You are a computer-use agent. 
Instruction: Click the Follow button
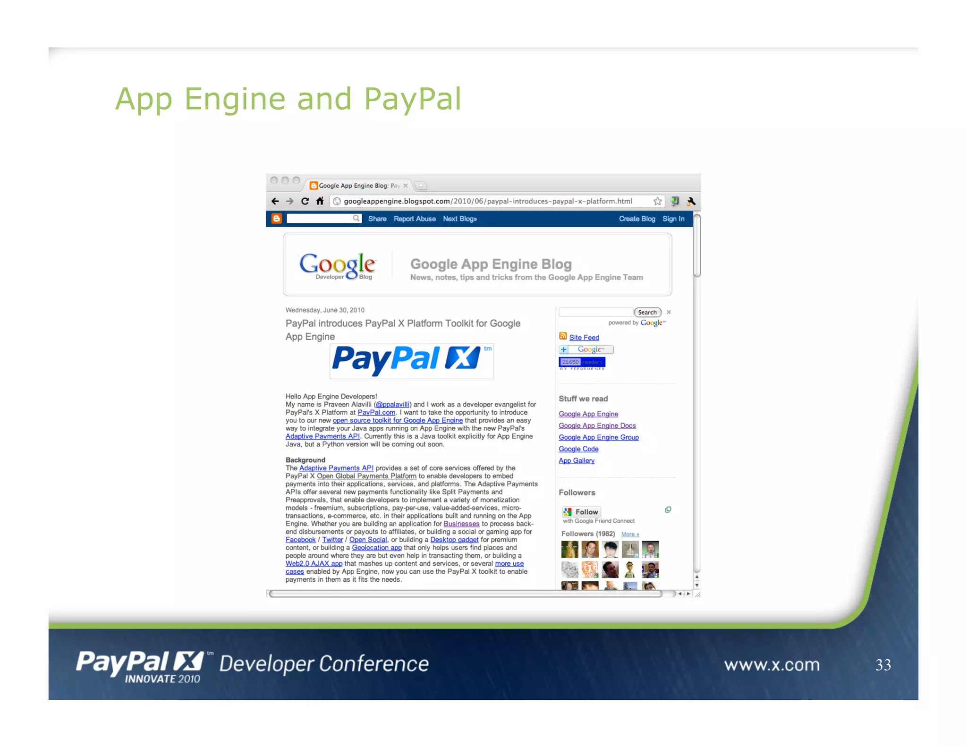[581, 511]
